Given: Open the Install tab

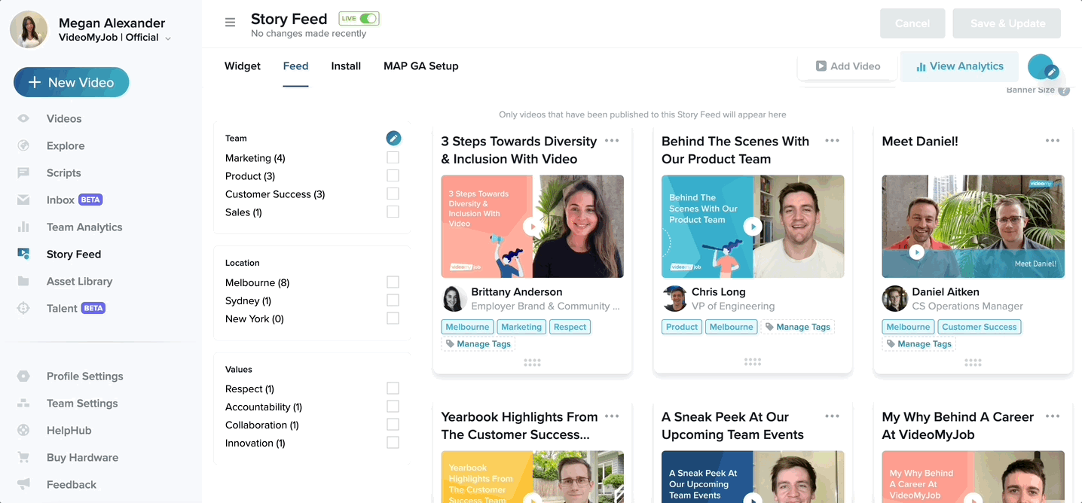Looking at the screenshot, I should [346, 66].
